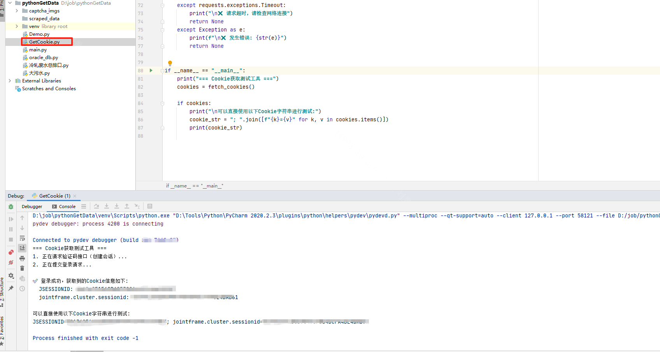The image size is (660, 352).
Task: Click the Step Into icon
Action: tap(107, 207)
